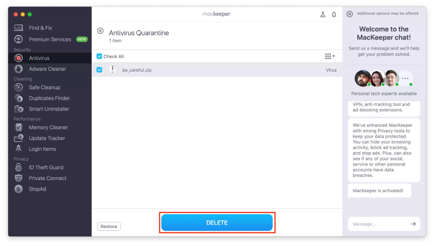Click the Smart Uninstaller icon
The width and height of the screenshot is (434, 246).
[x=18, y=109]
